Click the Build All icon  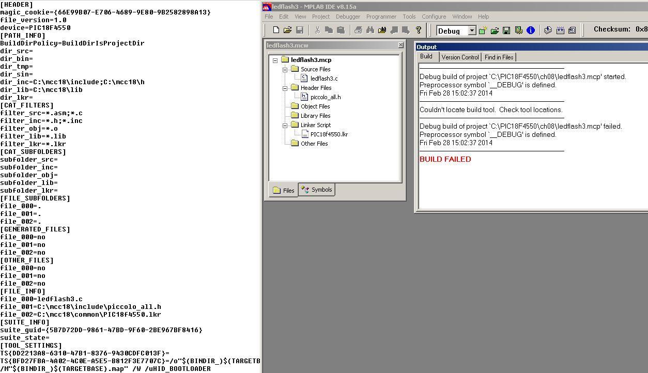(x=560, y=30)
